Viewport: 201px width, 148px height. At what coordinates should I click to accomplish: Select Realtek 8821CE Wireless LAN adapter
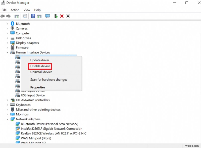pyautogui.click(x=54, y=133)
